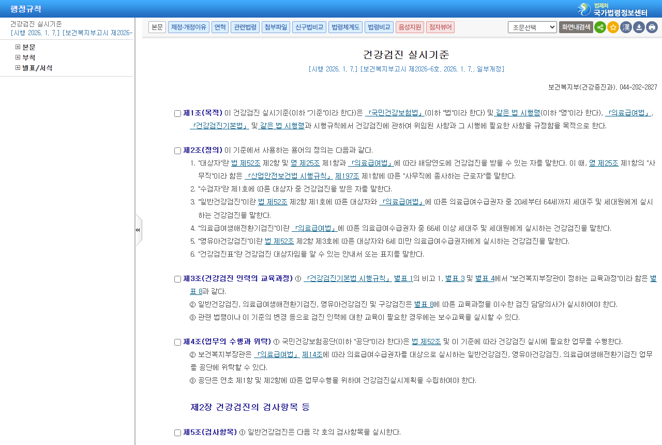Click the 행정규칙 header title

(x=26, y=9)
